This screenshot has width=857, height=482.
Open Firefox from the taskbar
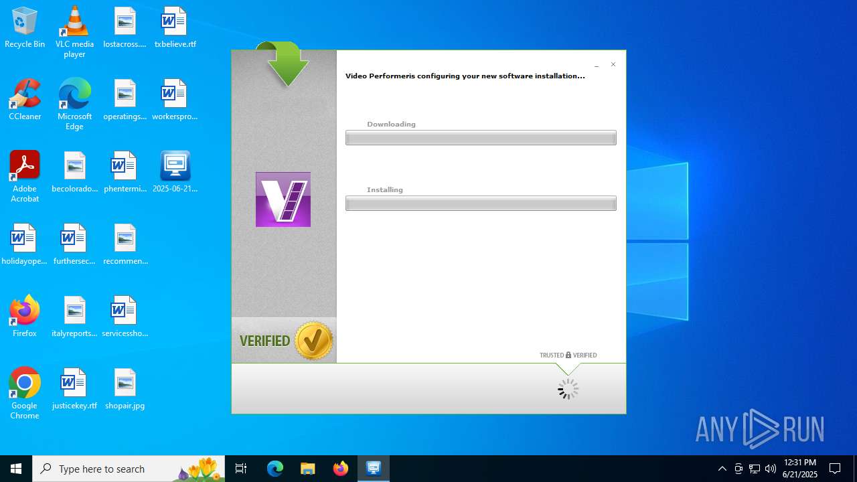340,469
